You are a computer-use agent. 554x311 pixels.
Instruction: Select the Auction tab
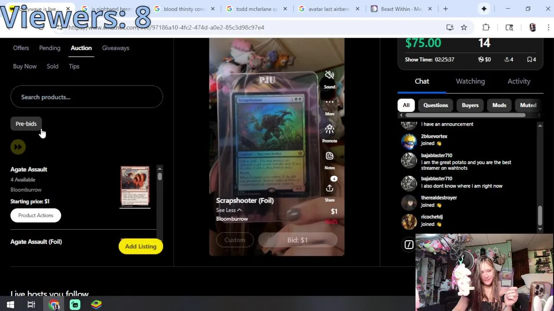[x=81, y=48]
